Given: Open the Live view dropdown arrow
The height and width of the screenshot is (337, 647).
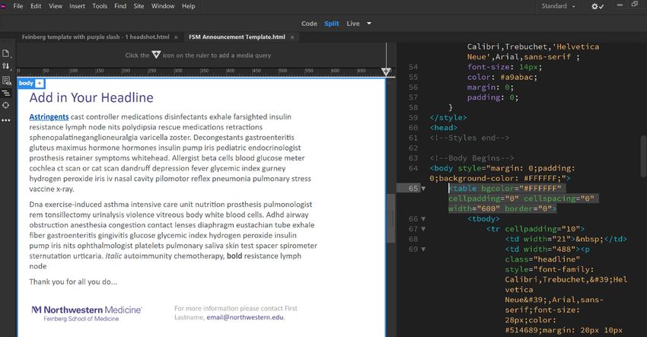Looking at the screenshot, I should [x=369, y=24].
